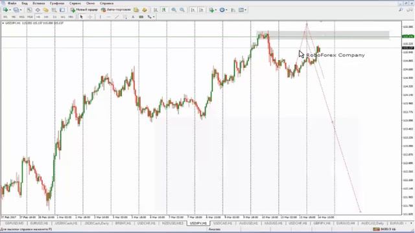Image resolution: width=415 pixels, height=233 pixels.
Task: Toggle the Navigator panel icon
Action: 46,10
